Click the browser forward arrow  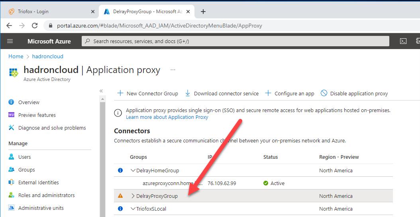(x=22, y=26)
